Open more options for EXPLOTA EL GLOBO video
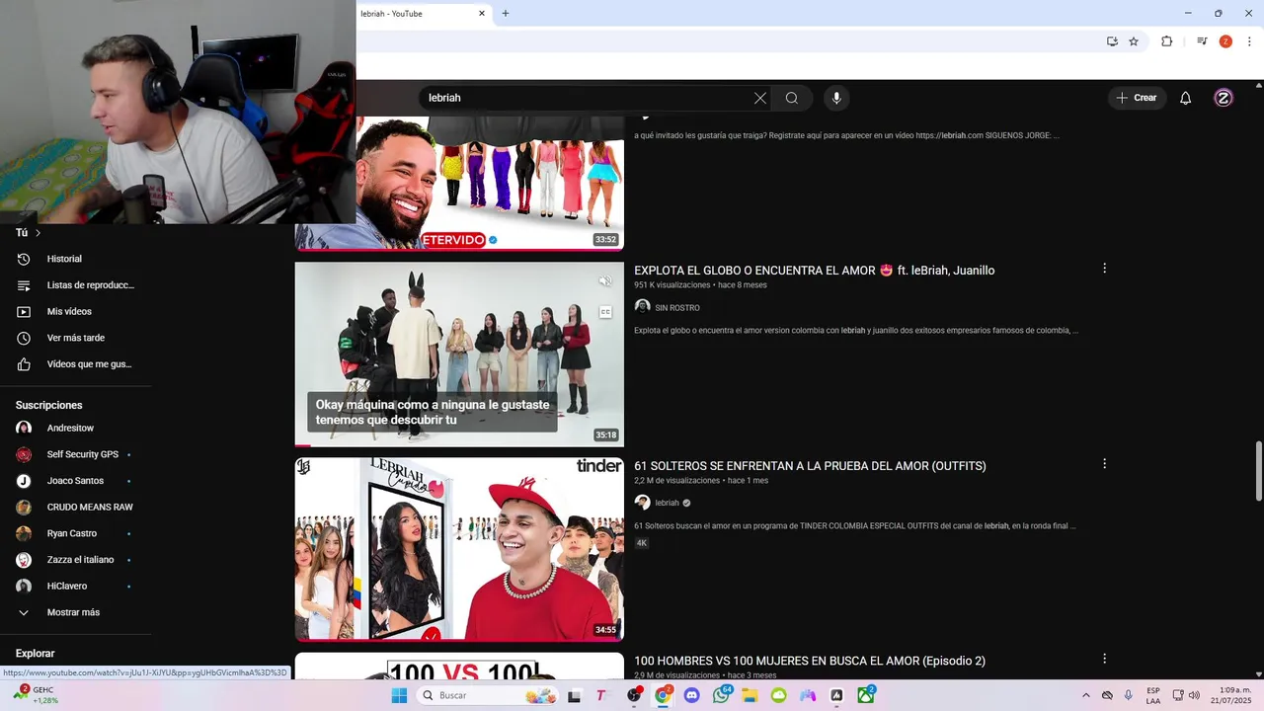The width and height of the screenshot is (1264, 711). pyautogui.click(x=1104, y=269)
